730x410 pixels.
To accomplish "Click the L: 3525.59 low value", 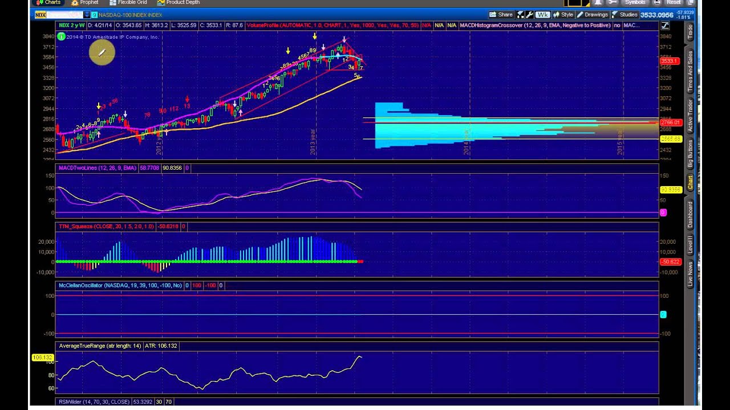I will [184, 26].
